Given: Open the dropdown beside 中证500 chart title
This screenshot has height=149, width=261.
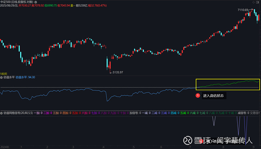Looking at the screenshot, I should pos(36,2).
